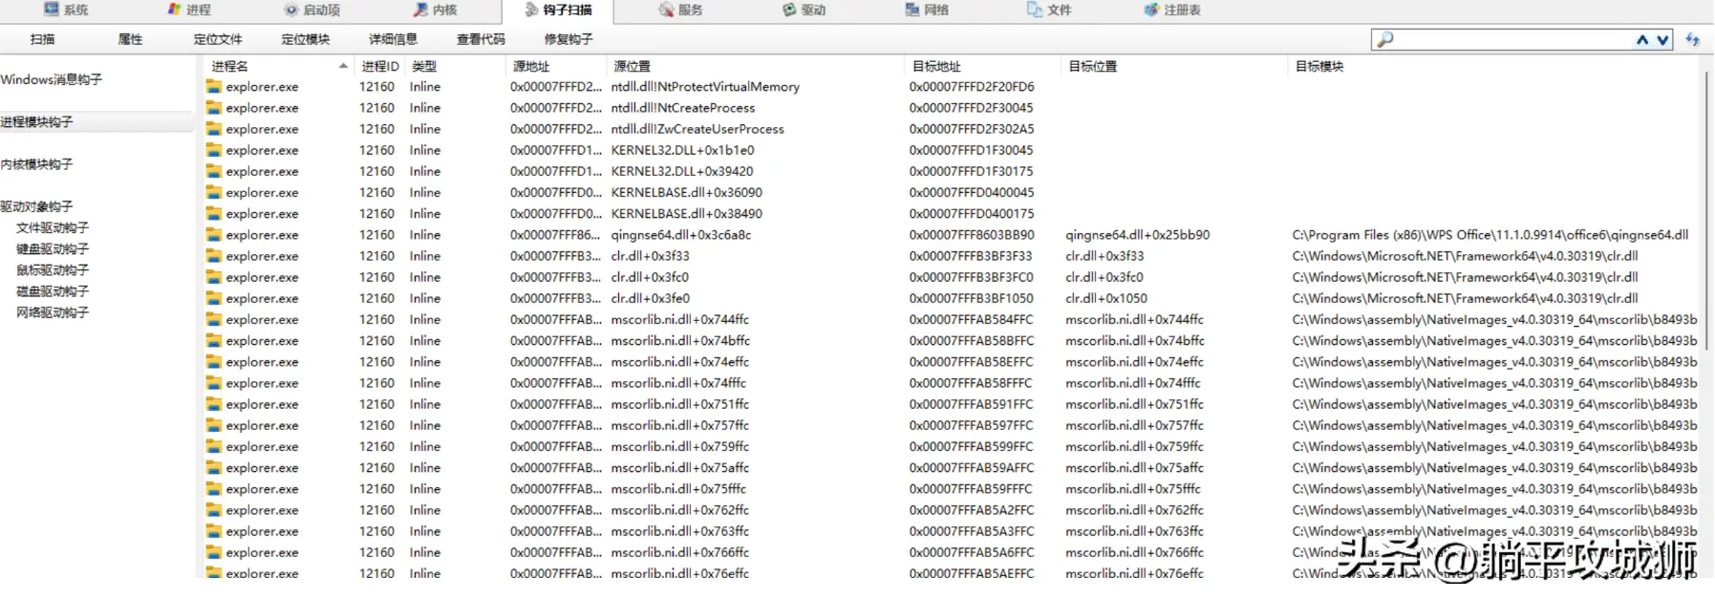This screenshot has height=599, width=1715.
Task: Select 网络驱动钩子 sub-item
Action: tap(53, 312)
